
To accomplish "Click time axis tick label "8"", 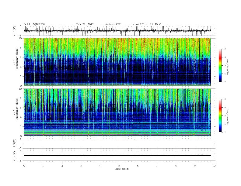I will (x=176, y=166).
